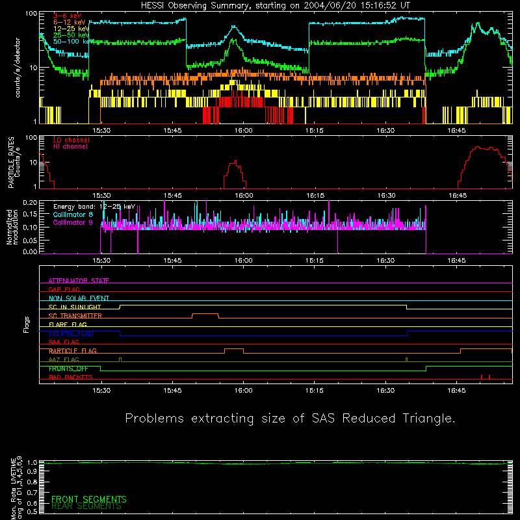520x520 pixels.
Task: Click the "0.9" livetime axis value
Action: tap(32, 471)
